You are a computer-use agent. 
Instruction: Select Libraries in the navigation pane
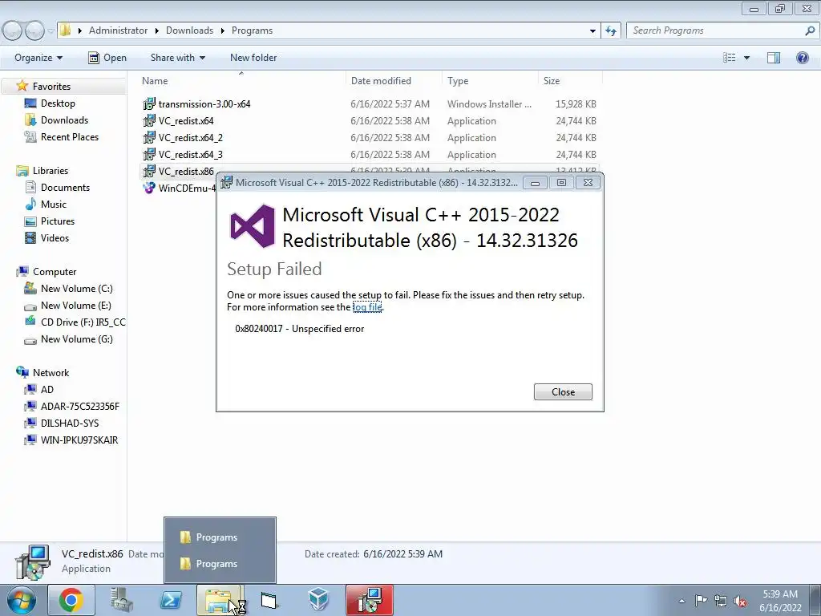click(x=51, y=170)
